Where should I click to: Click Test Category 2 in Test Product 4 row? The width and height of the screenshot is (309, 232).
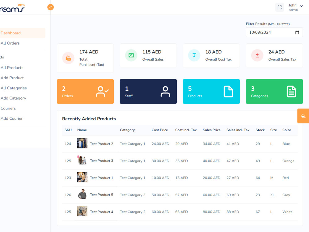pos(133,212)
